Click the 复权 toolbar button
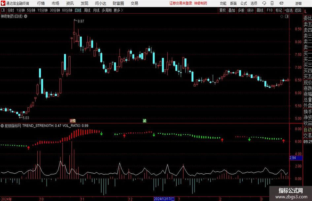The height and width of the screenshot is (201, 312). [x=223, y=10]
